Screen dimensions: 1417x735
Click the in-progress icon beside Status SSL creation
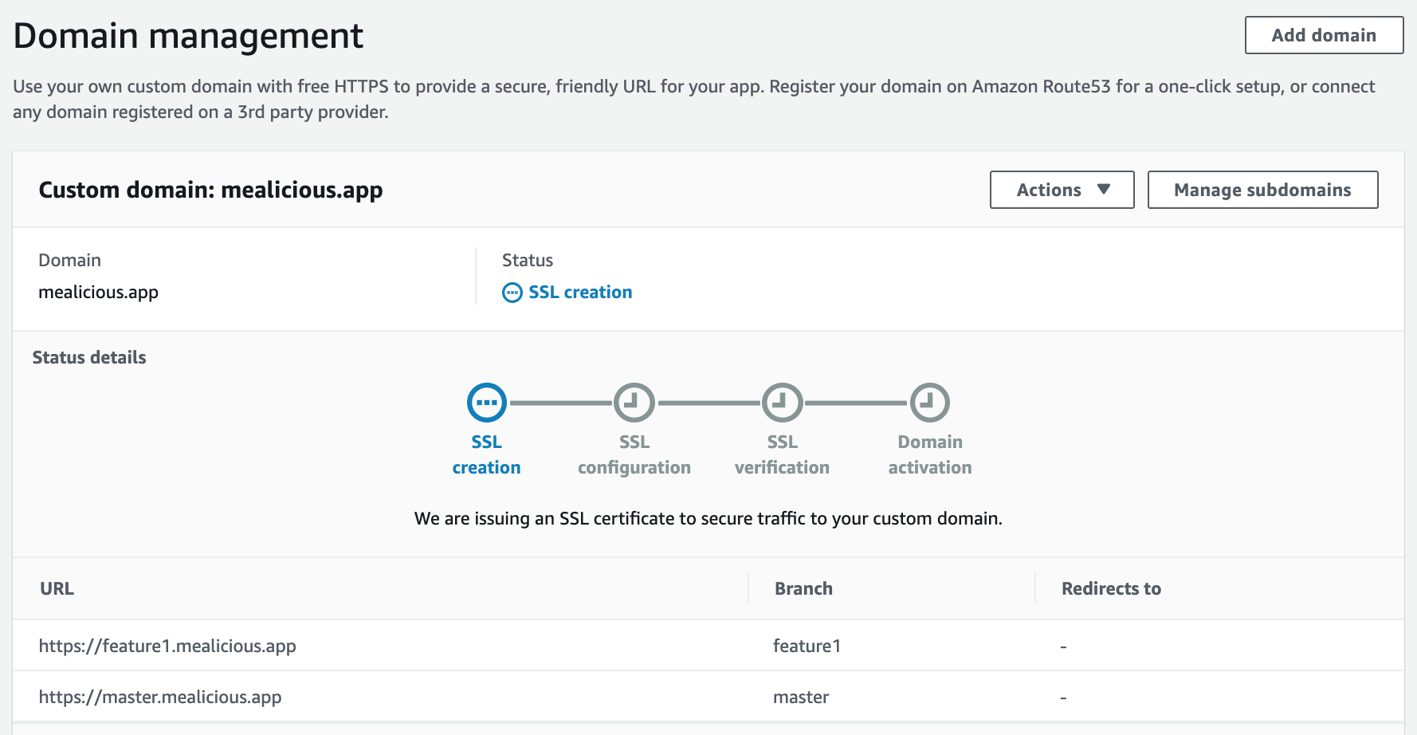(512, 293)
